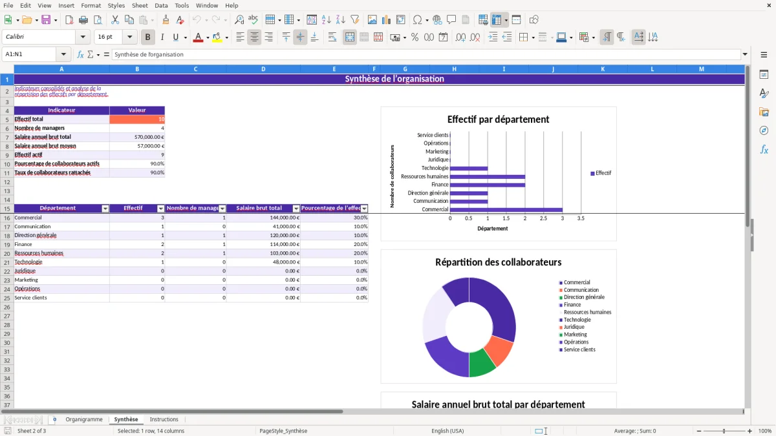The image size is (776, 436).
Task: Expand the Borders dropdown arrow
Action: click(532, 37)
